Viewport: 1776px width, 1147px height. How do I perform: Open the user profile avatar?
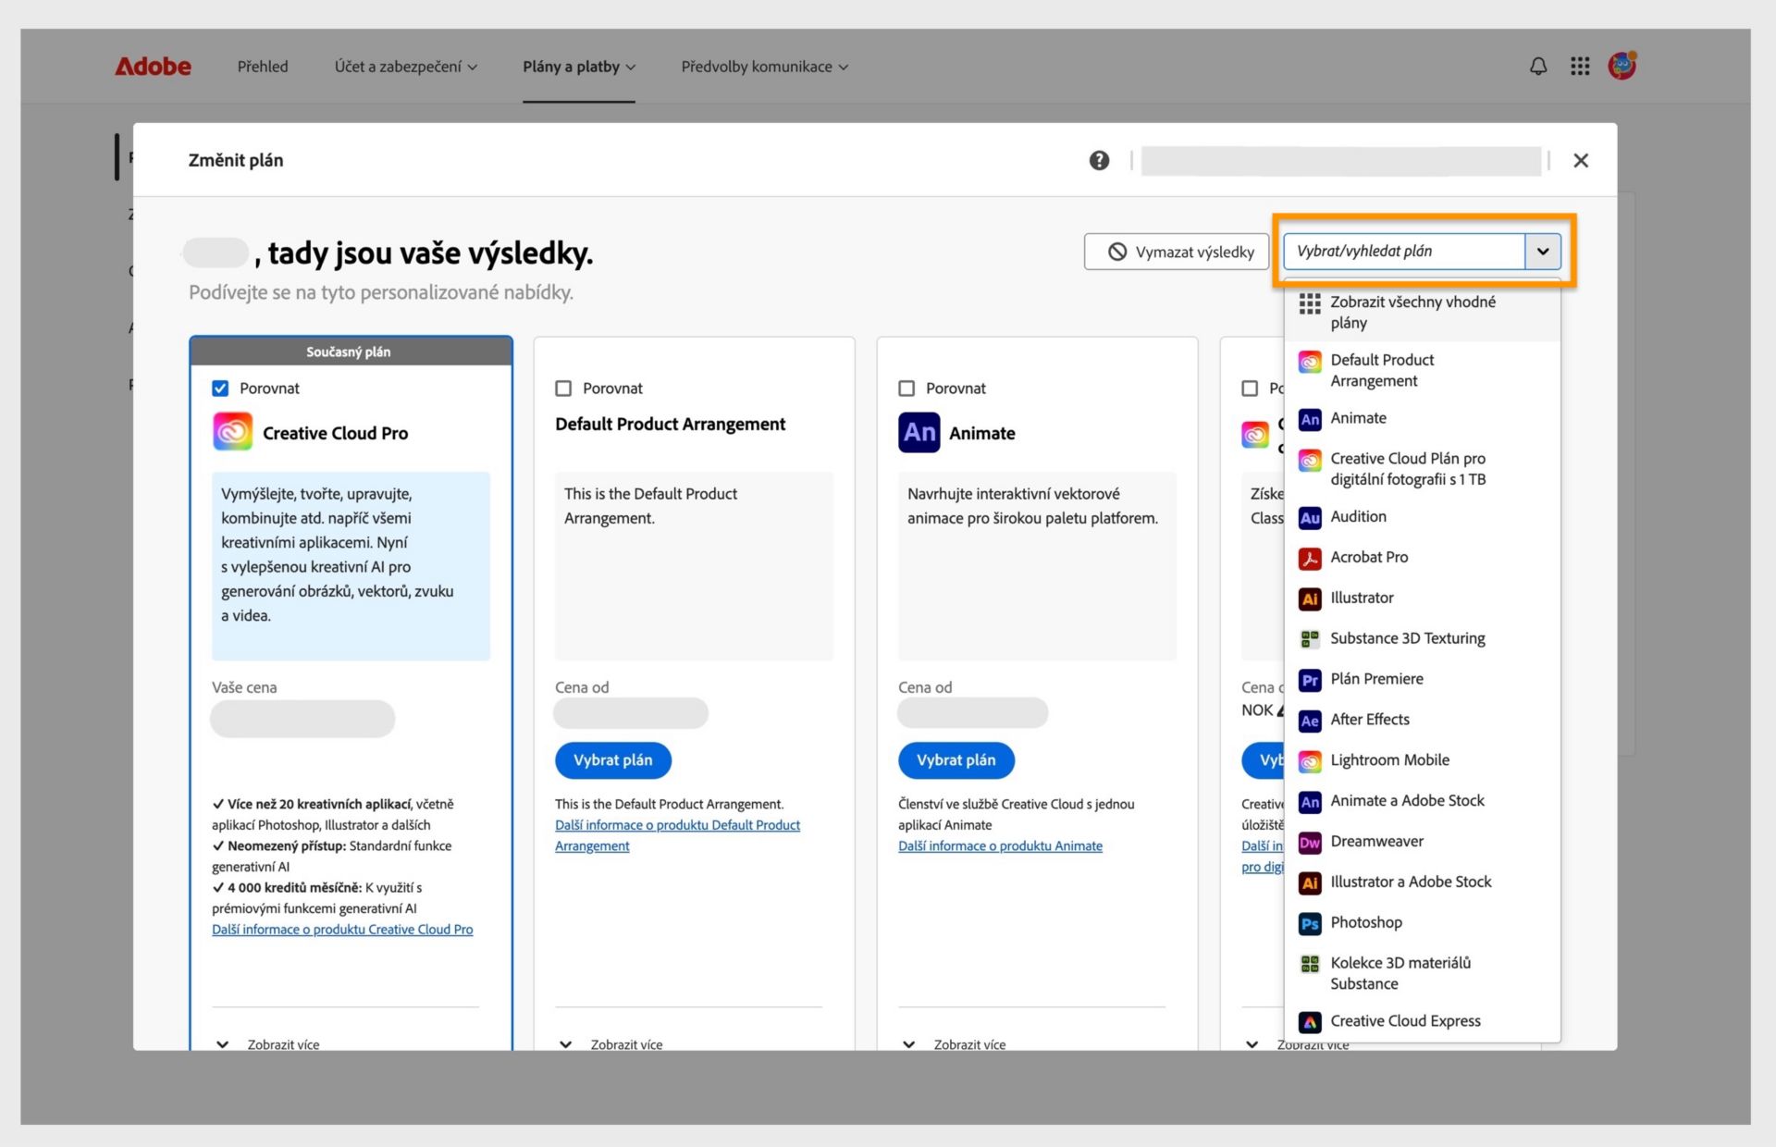pos(1622,66)
